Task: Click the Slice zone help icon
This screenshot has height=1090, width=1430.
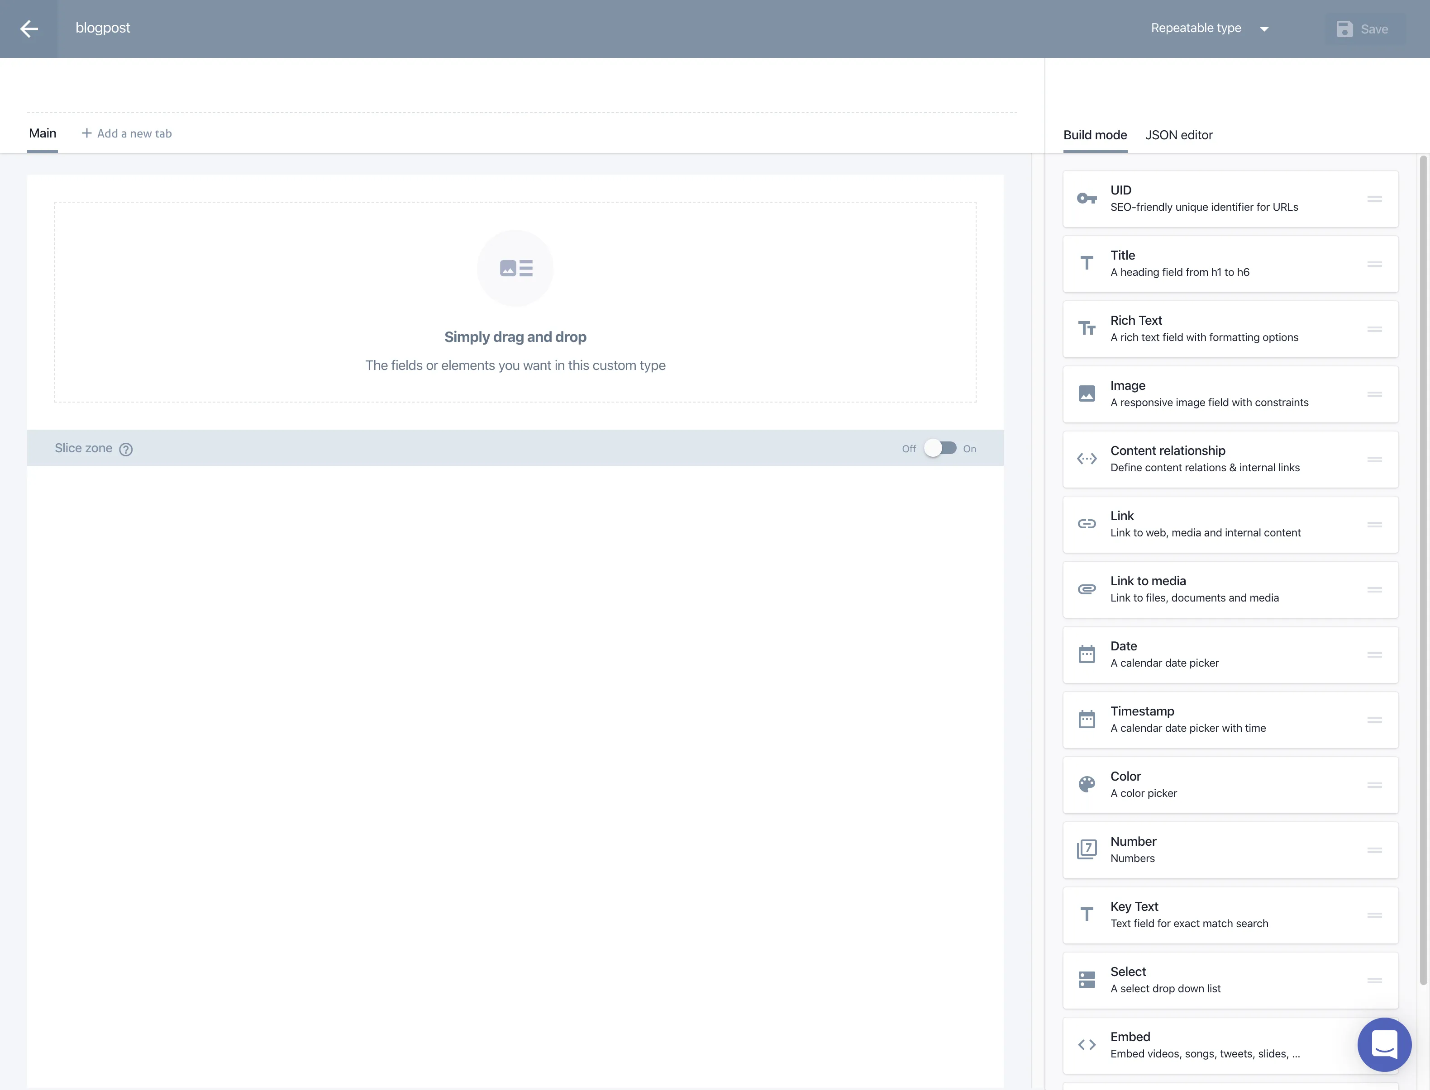Action: (x=126, y=449)
